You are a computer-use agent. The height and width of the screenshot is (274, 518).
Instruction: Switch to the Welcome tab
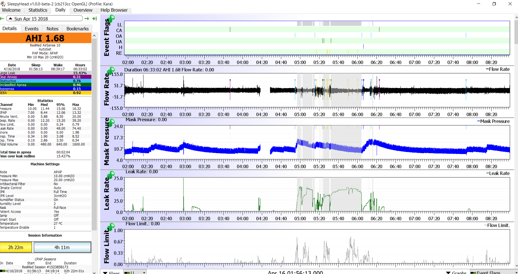[11, 10]
